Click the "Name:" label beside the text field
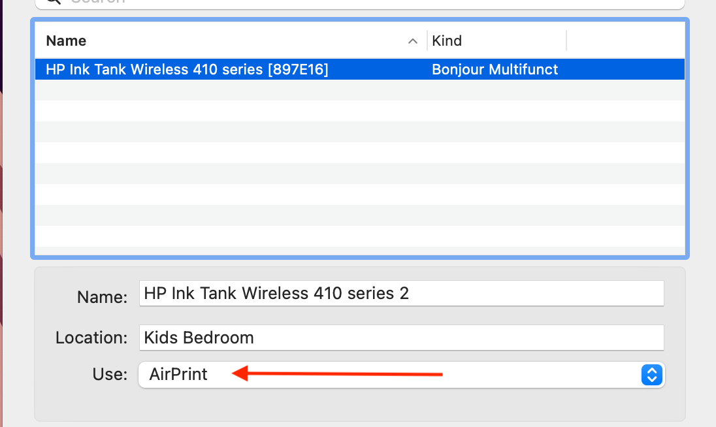The height and width of the screenshot is (427, 716). coord(102,297)
